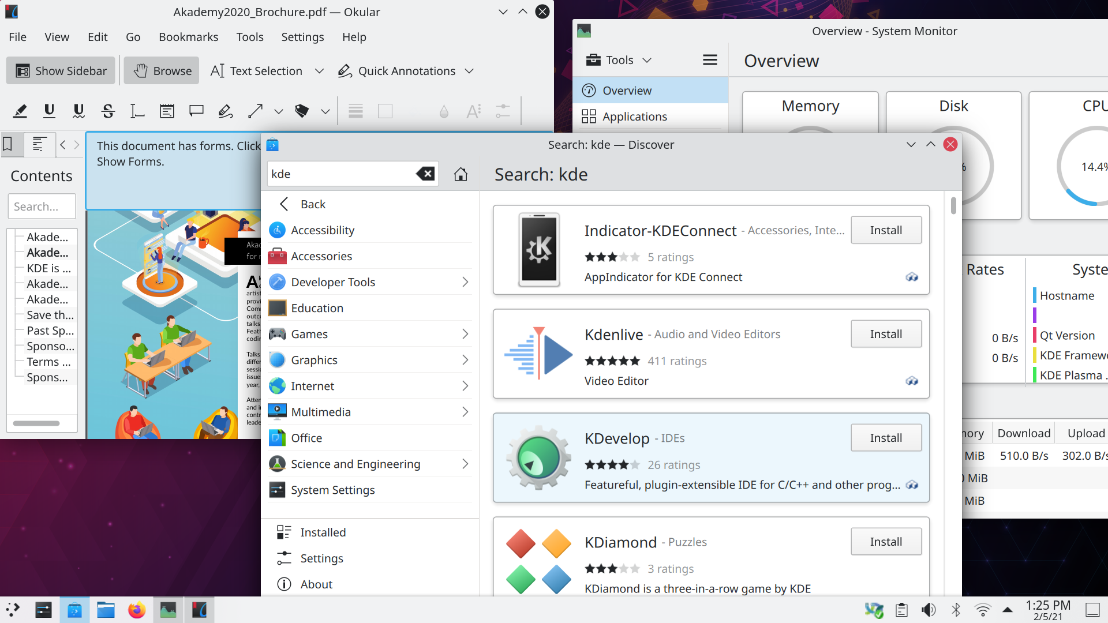Expand the Developer Tools category
Image resolution: width=1108 pixels, height=623 pixels.
coord(465,282)
